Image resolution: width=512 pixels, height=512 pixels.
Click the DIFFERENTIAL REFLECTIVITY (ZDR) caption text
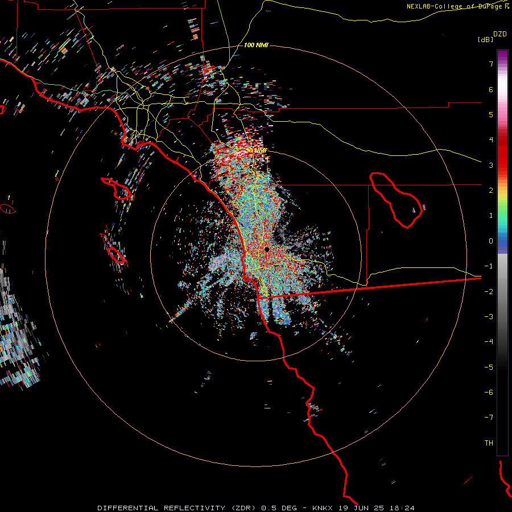pos(177,508)
